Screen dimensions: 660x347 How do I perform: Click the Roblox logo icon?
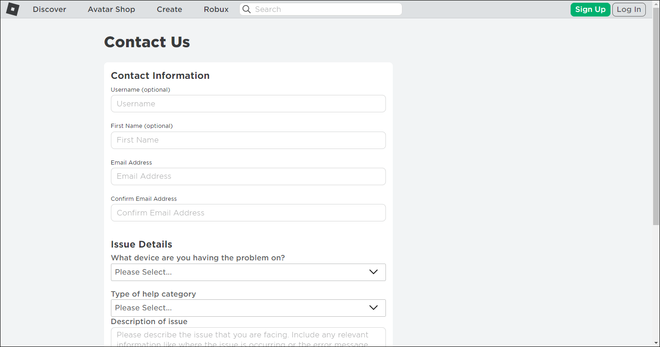[12, 9]
